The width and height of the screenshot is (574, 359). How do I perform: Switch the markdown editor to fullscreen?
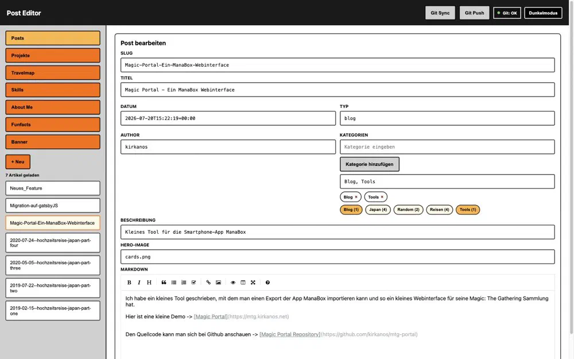point(253,283)
